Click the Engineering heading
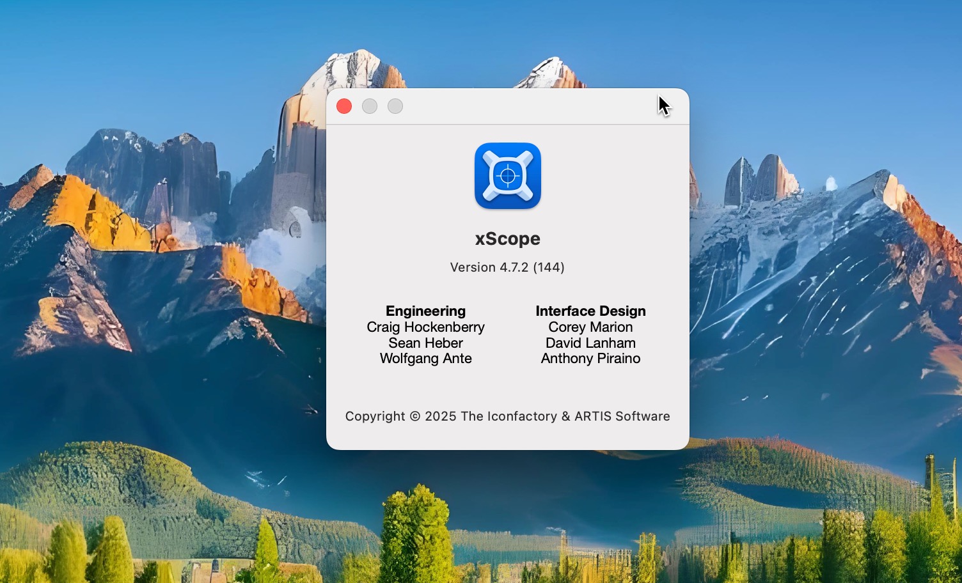 426,311
